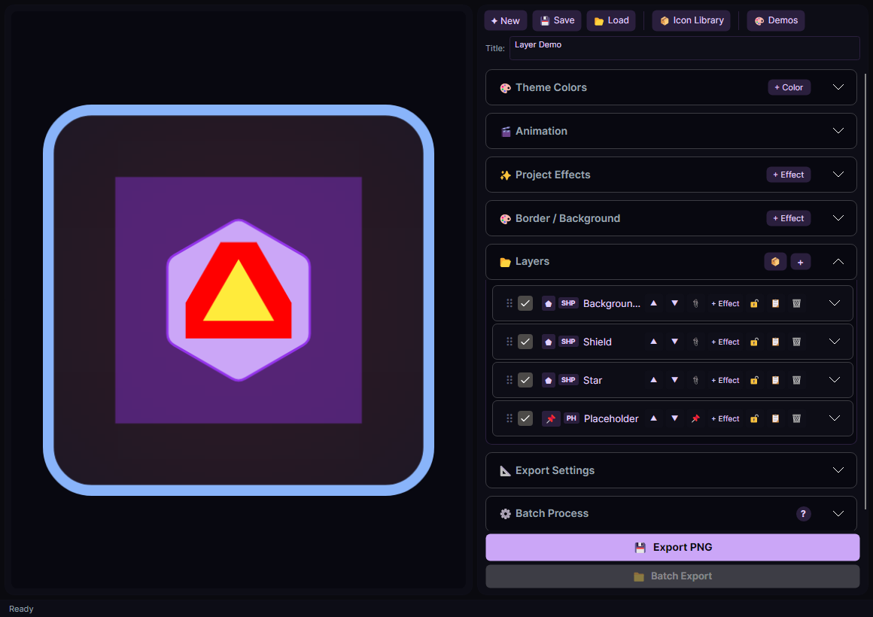
Task: Delete the Shield layer with trash icon
Action: (x=796, y=342)
